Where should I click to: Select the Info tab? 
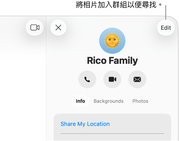pyautogui.click(x=80, y=101)
